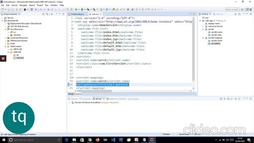254x143 pixels.
Task: Open the Project menu
Action: pyautogui.click(x=40, y=5)
